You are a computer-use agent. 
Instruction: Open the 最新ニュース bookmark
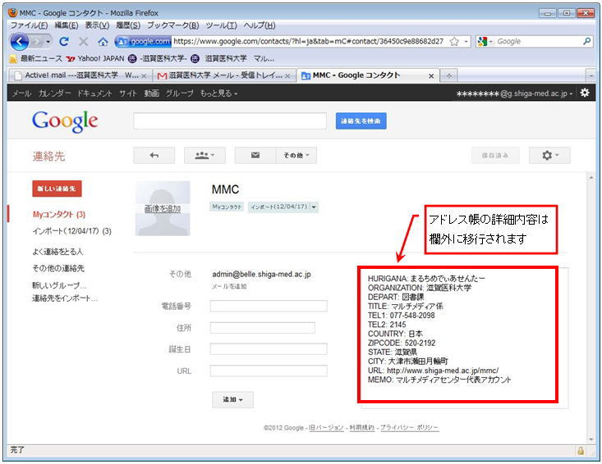35,59
